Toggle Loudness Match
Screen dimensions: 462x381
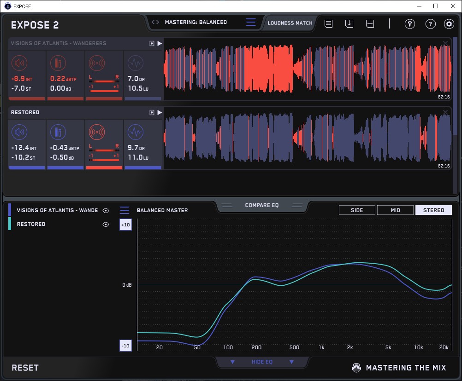coord(290,23)
